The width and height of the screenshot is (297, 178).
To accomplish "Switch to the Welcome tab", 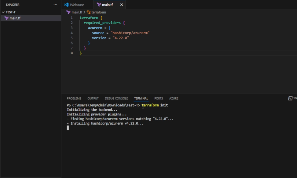I will click(77, 5).
